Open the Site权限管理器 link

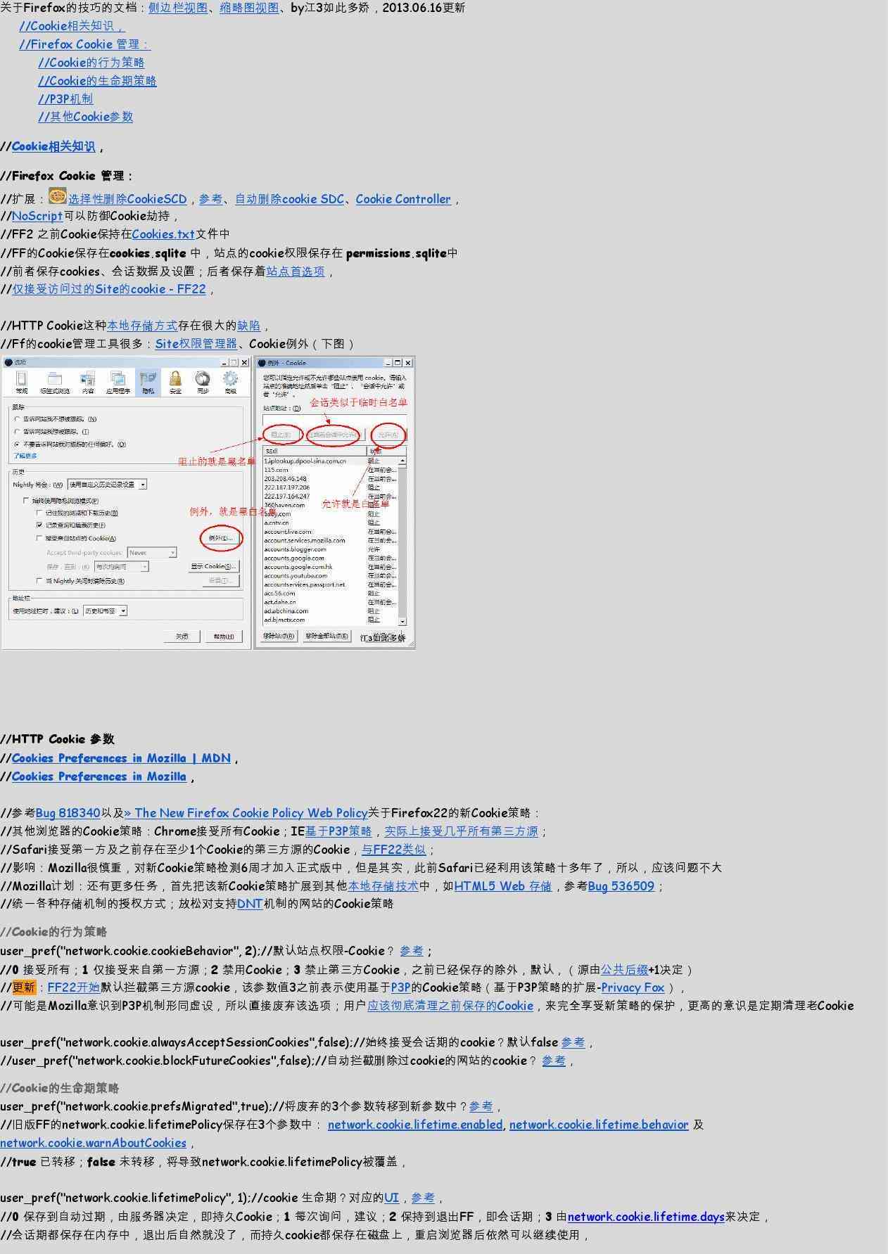[x=196, y=344]
